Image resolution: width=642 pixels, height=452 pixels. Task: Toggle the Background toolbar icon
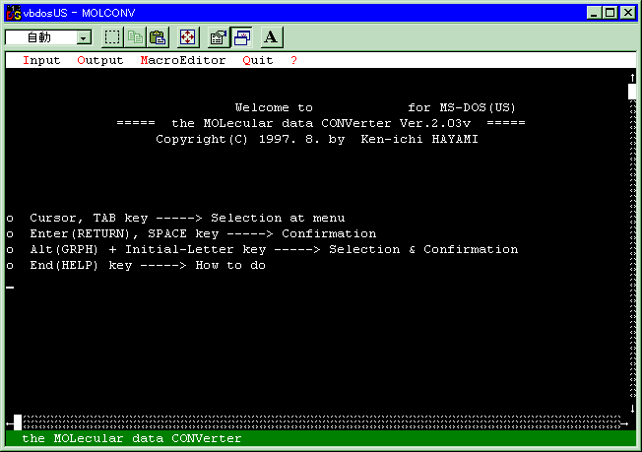pyautogui.click(x=242, y=37)
